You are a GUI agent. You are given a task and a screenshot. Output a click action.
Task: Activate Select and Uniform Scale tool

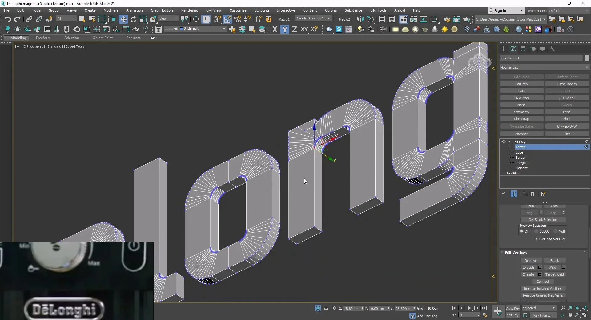point(143,19)
